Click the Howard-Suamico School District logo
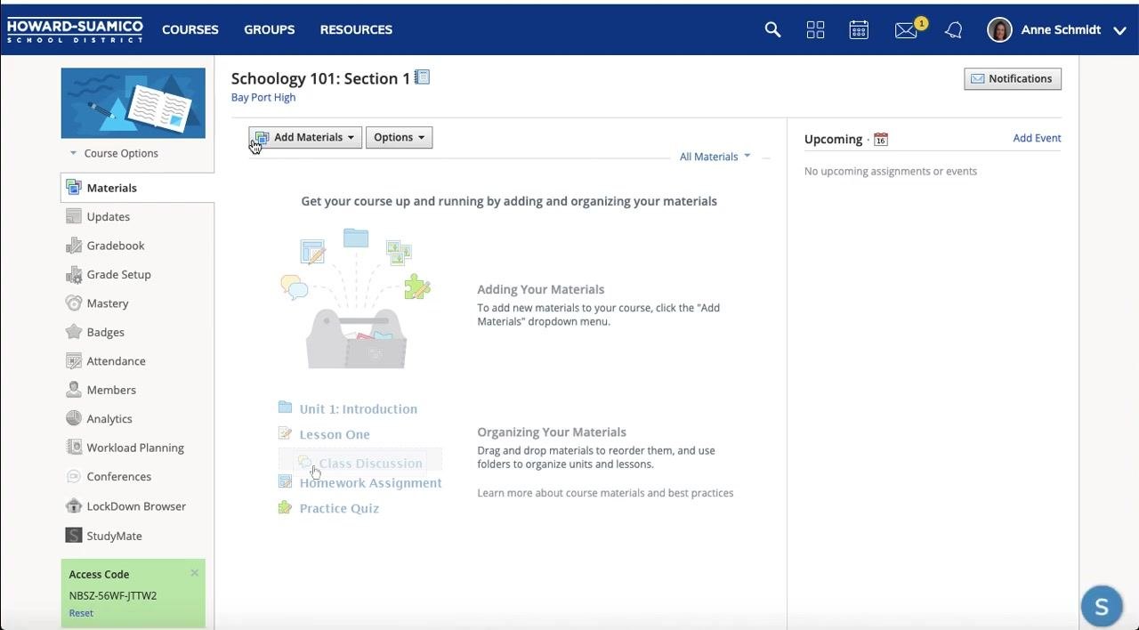Screen dimensions: 1139x630 click(x=75, y=29)
